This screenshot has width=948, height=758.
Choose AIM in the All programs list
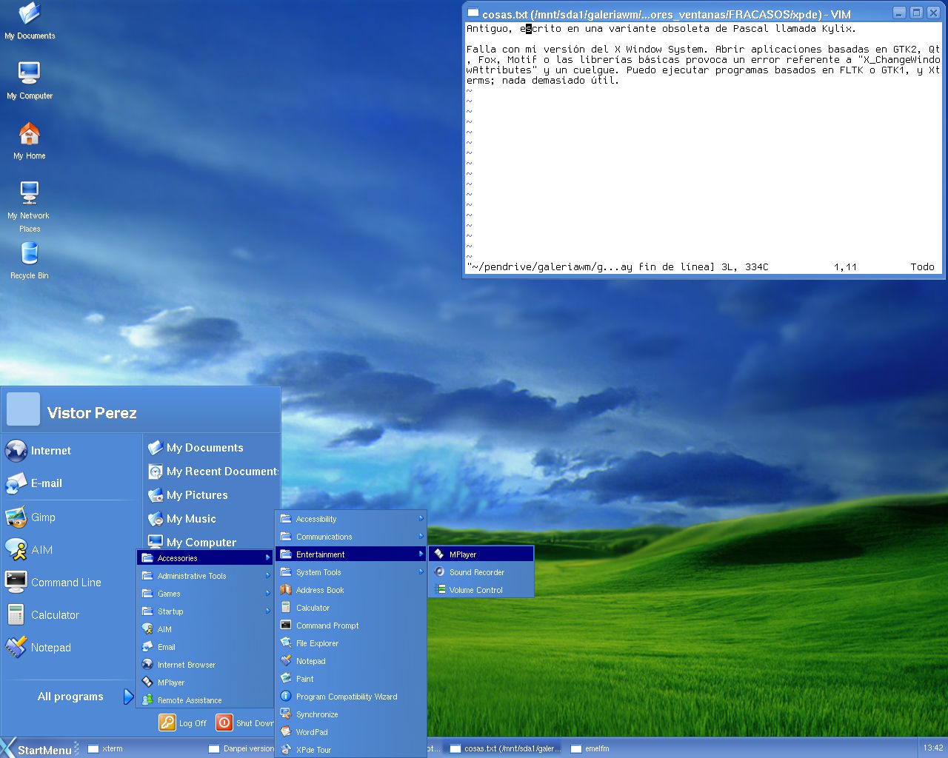click(205, 628)
